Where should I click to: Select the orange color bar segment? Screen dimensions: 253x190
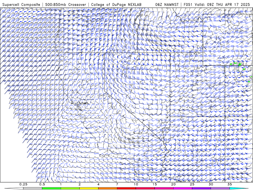(108, 188)
